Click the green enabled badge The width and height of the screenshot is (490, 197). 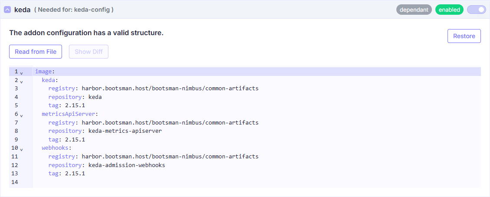pyautogui.click(x=449, y=10)
